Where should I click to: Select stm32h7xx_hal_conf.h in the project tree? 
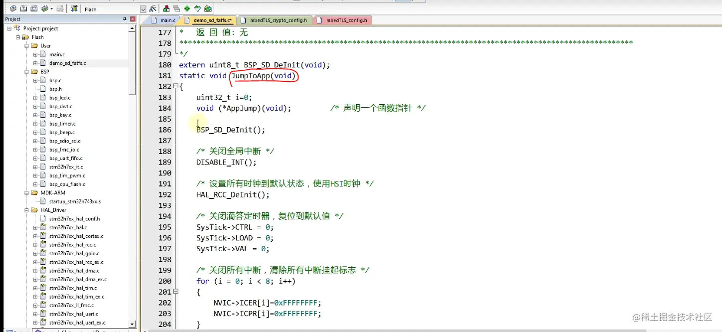[x=74, y=218]
